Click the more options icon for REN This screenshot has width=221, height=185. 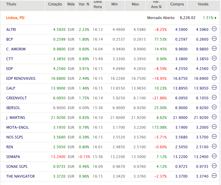pos(214,146)
